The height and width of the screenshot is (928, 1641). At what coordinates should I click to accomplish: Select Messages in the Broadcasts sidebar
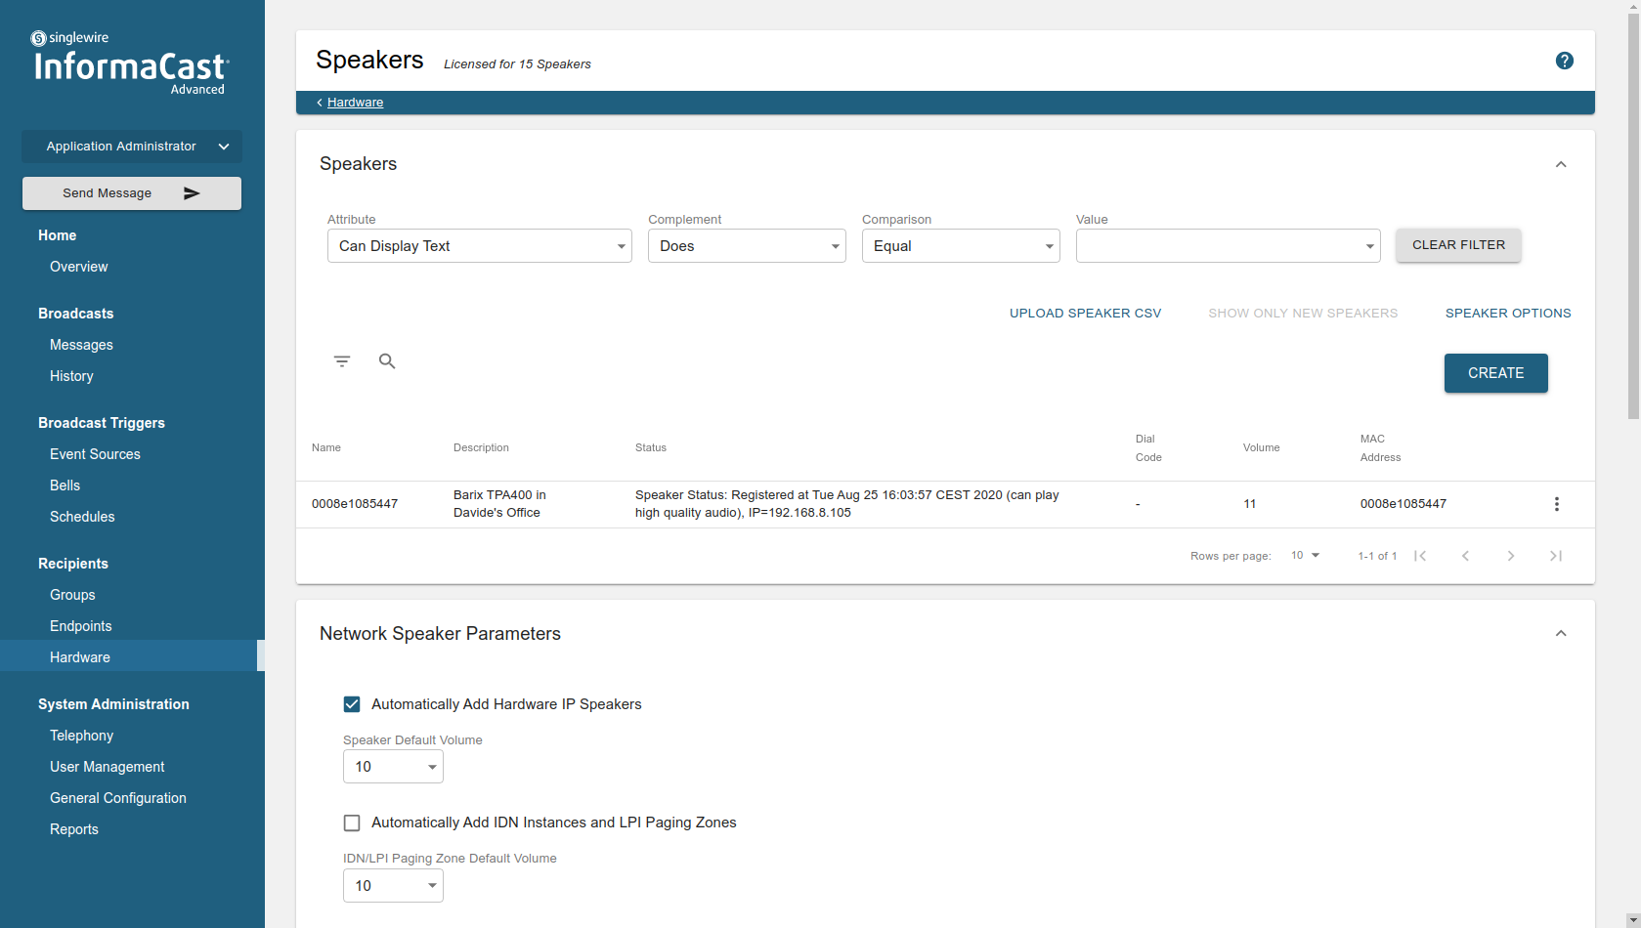[81, 344]
